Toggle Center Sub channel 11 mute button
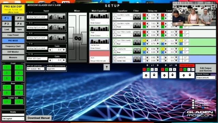The height and width of the screenshot is (123, 218). coord(7,102)
